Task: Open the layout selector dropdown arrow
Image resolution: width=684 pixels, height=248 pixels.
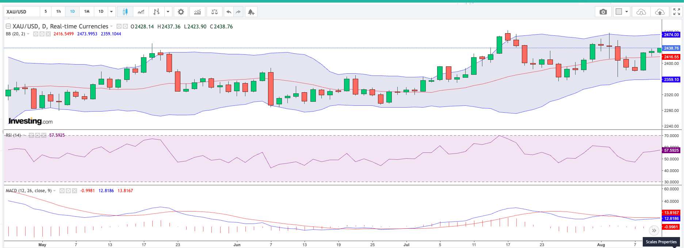Action: tap(627, 12)
